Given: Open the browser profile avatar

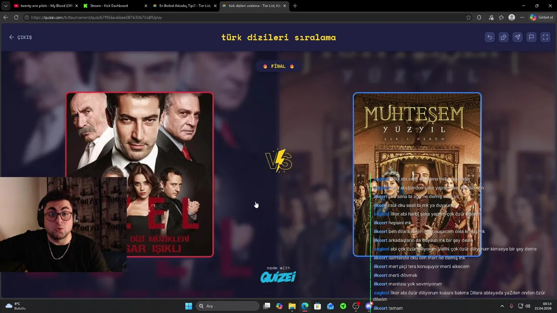Looking at the screenshot, I should (512, 17).
